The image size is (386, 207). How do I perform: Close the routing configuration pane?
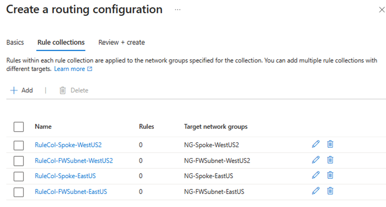pos(382,10)
